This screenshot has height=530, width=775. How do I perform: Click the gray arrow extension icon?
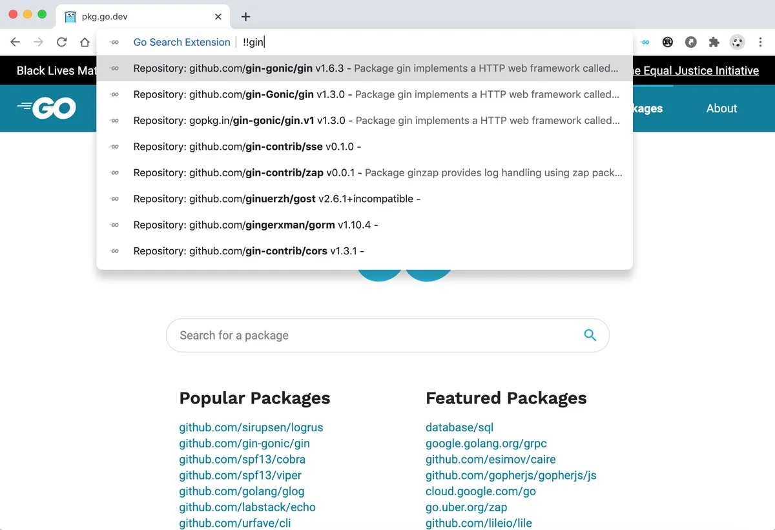pyautogui.click(x=690, y=43)
